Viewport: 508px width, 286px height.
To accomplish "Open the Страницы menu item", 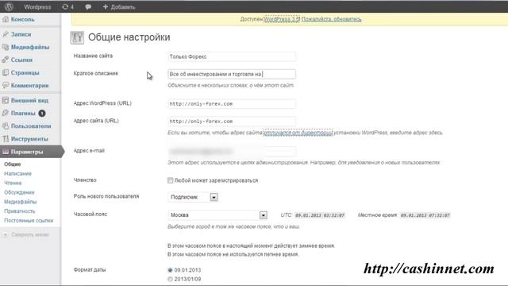I will click(x=25, y=72).
